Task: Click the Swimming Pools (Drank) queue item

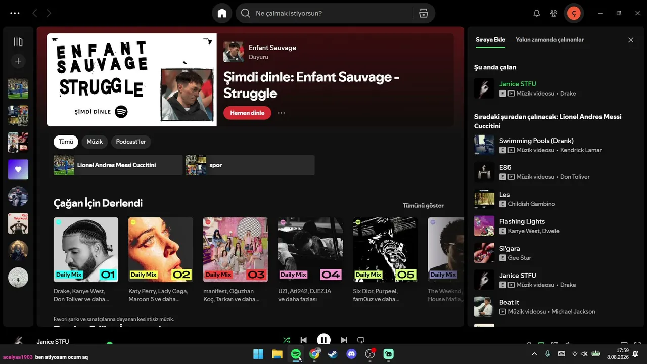Action: coord(536,141)
